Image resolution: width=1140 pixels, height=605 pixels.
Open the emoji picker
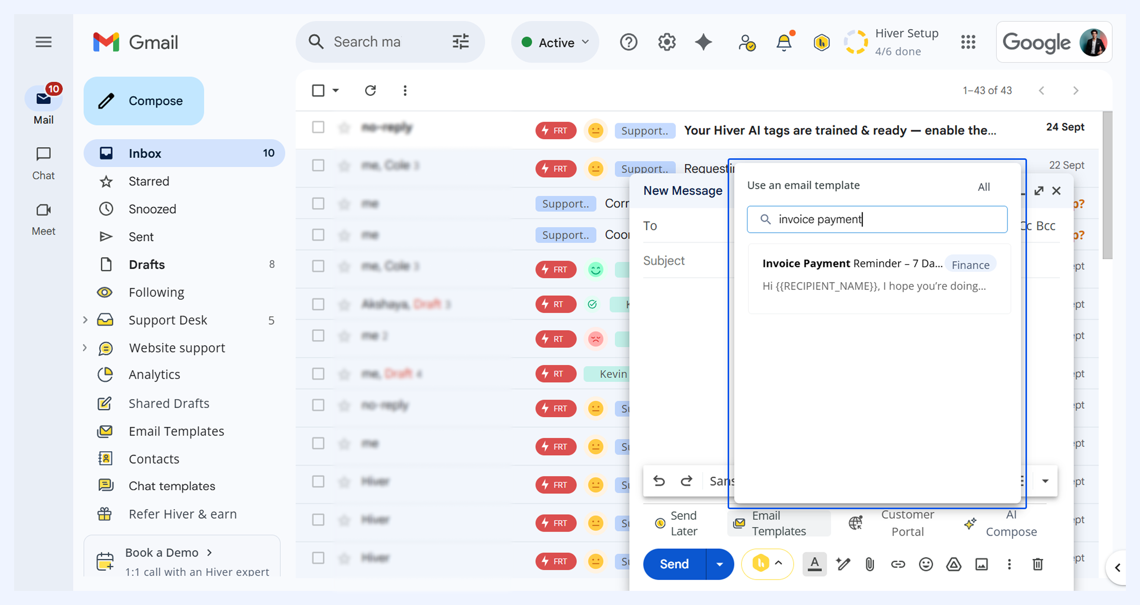click(x=926, y=564)
